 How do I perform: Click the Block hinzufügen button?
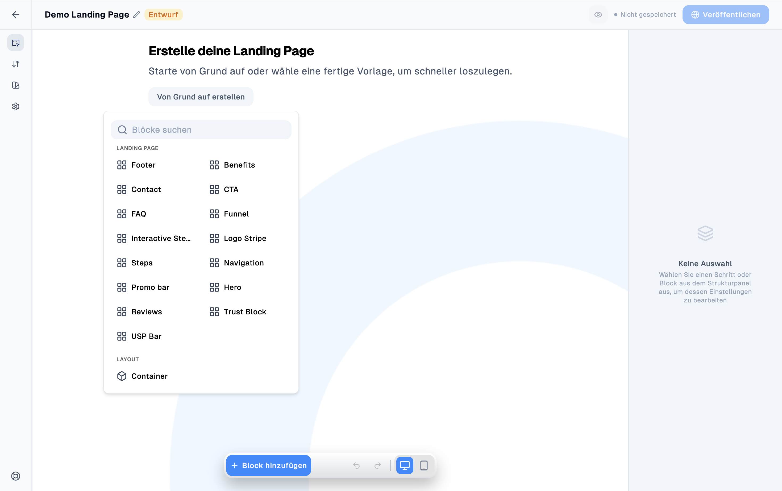(269, 465)
